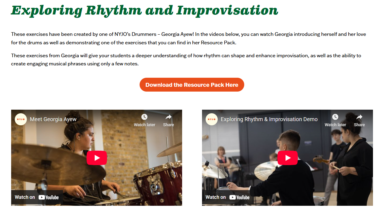Click YouTube logo on Improvisation Demo video
This screenshot has width=379, height=213.
click(x=239, y=197)
